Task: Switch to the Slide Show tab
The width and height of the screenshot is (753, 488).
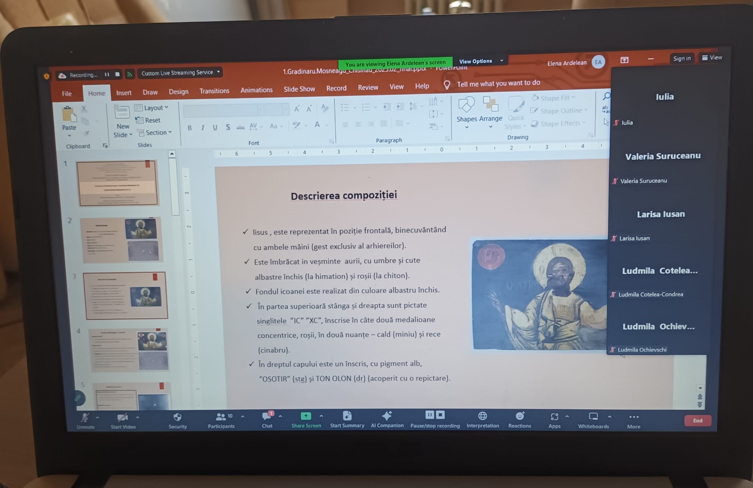Action: tap(299, 89)
